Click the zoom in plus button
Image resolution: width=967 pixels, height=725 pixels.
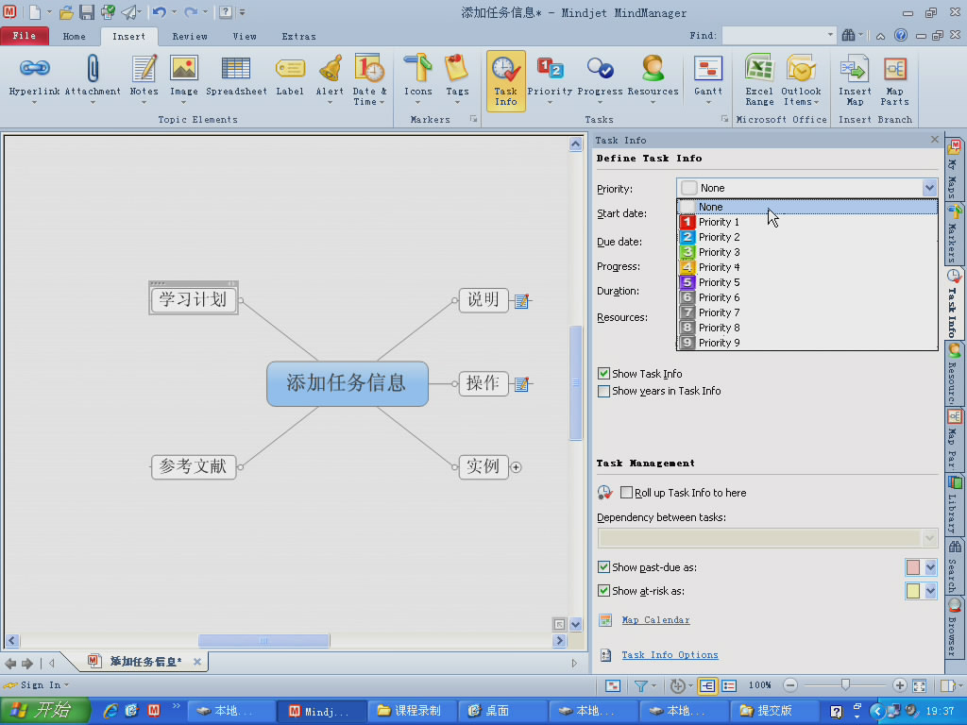tap(899, 685)
